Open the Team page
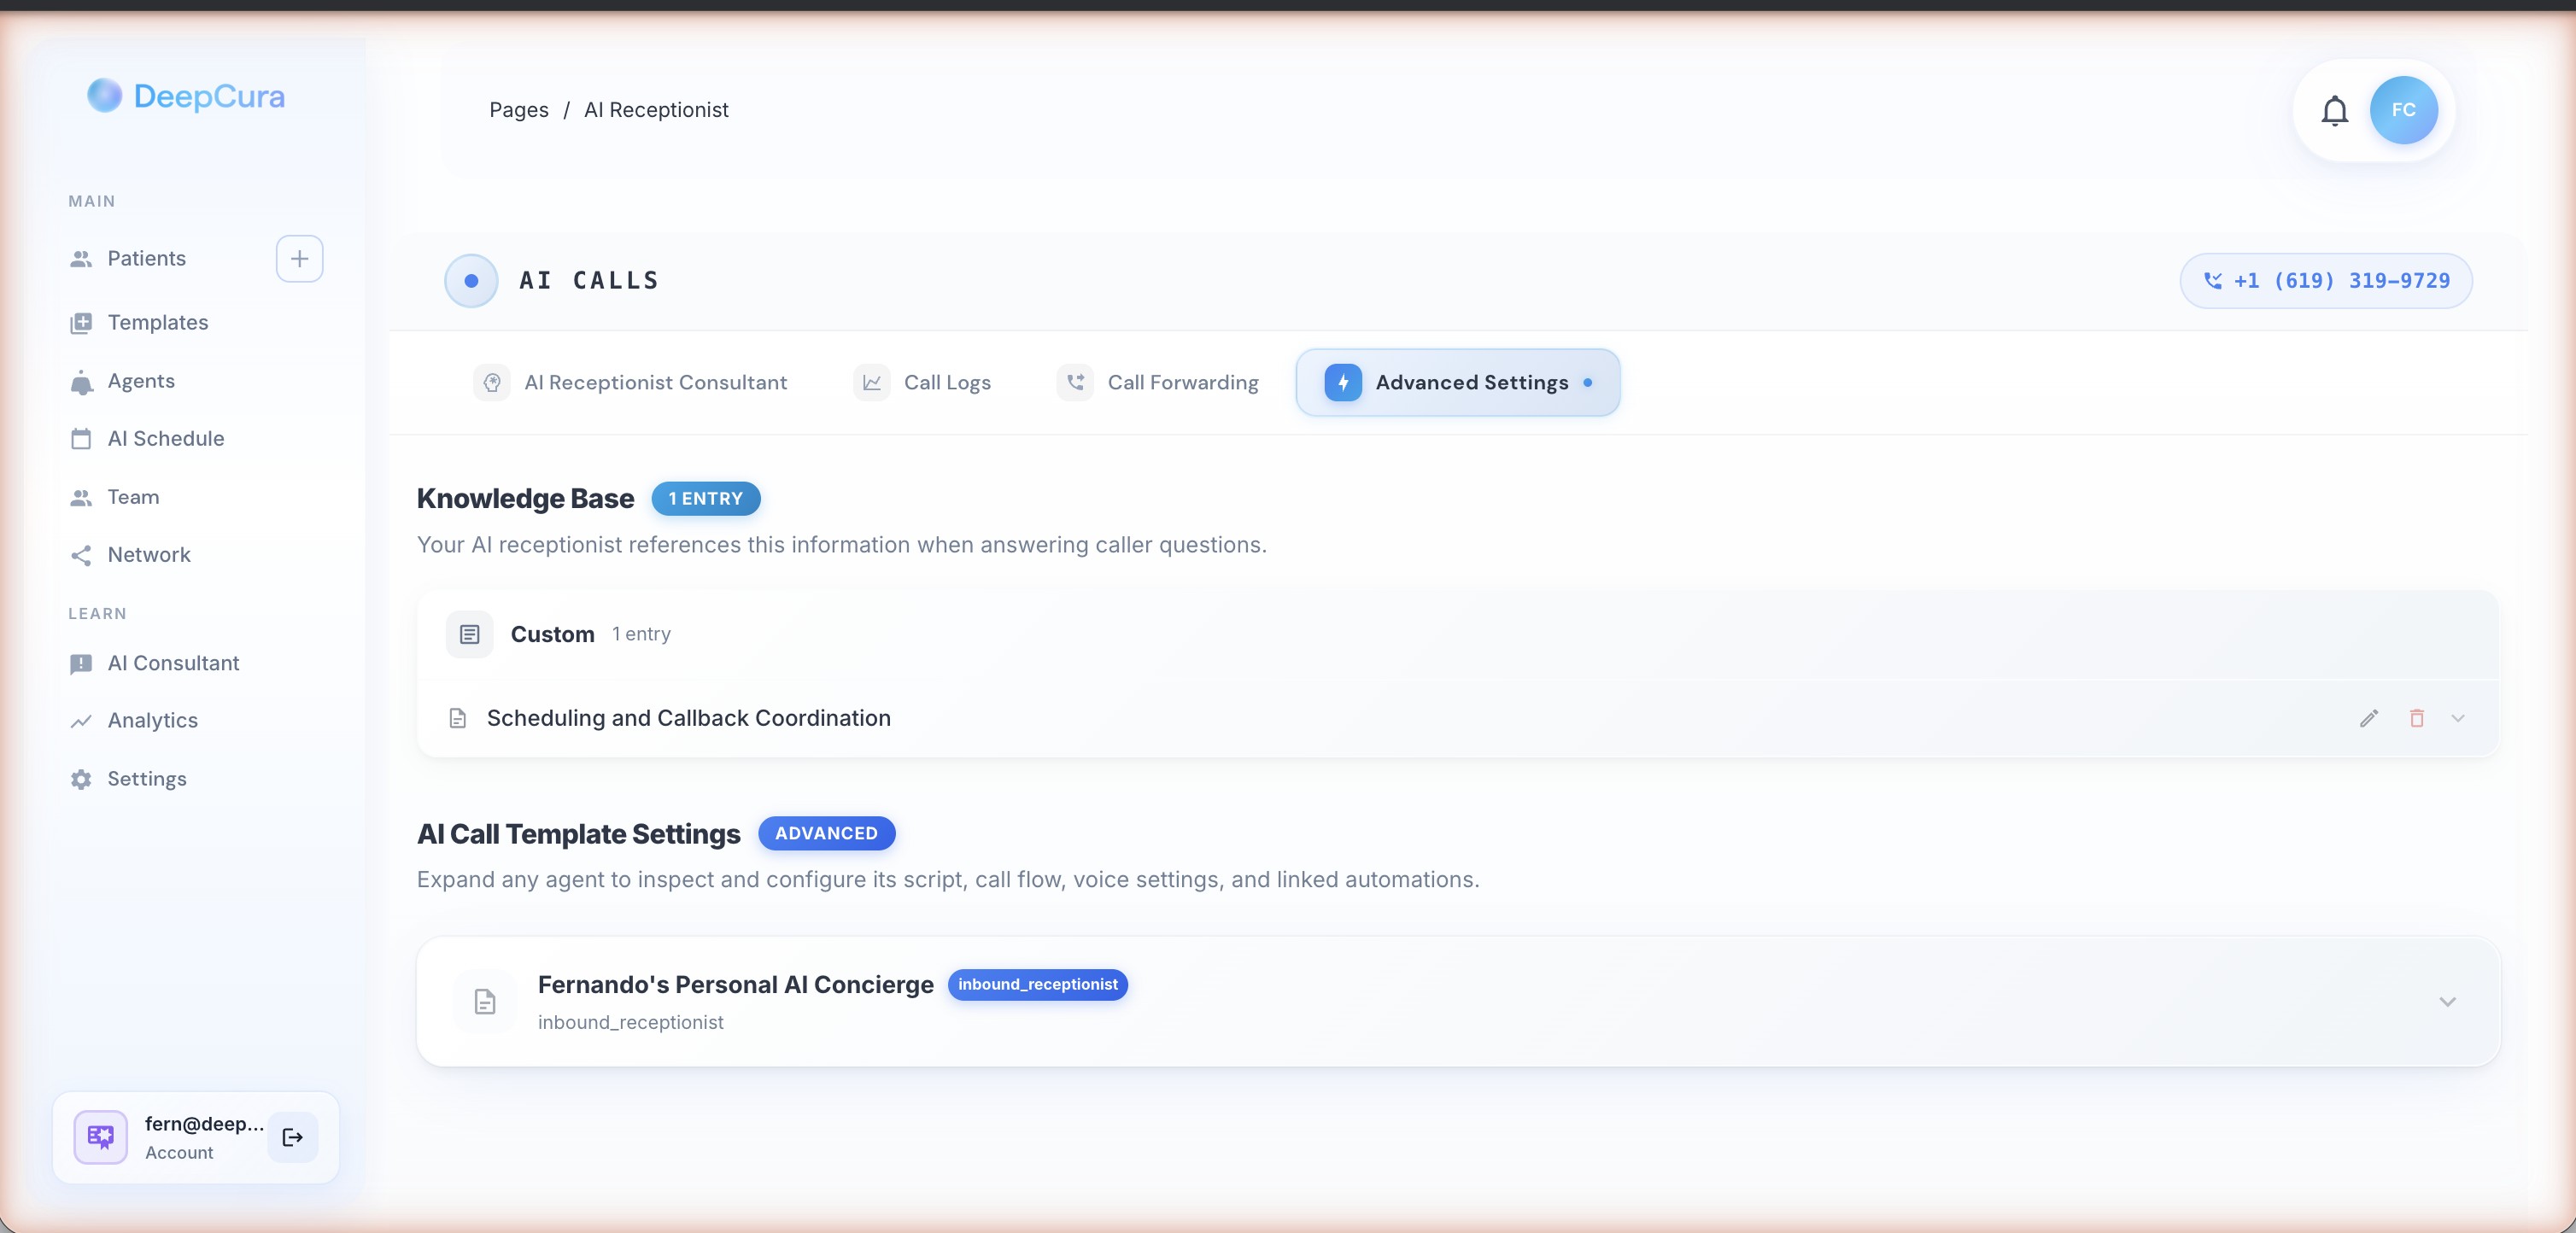The width and height of the screenshot is (2576, 1233). [133, 497]
